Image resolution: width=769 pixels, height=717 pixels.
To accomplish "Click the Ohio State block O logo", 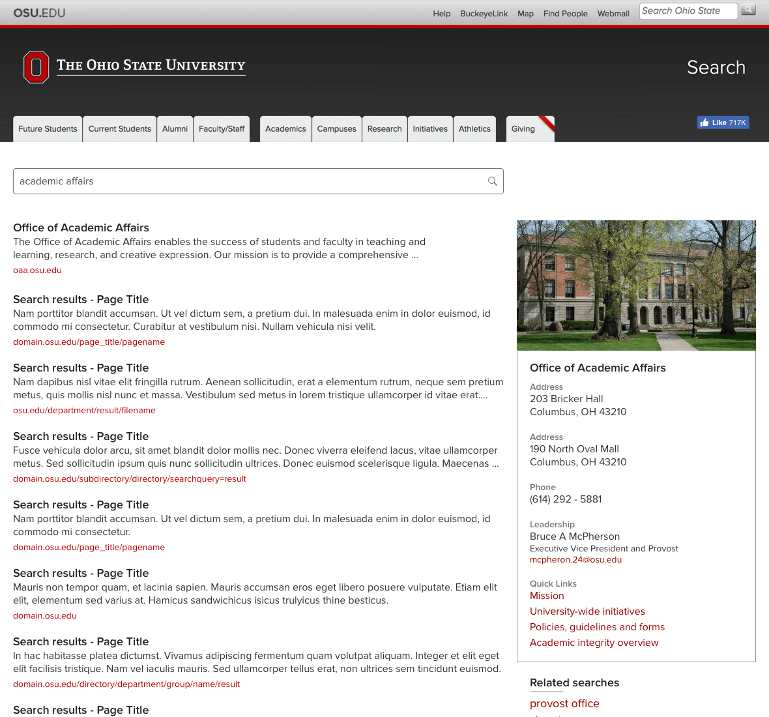I will (36, 67).
